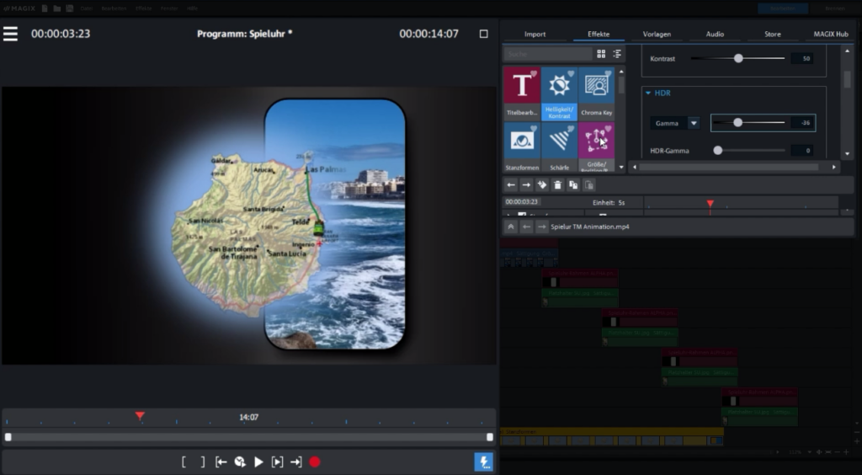Screen dimensions: 862x475
Task: Open the Stanzformen effect tile
Action: coord(522,147)
